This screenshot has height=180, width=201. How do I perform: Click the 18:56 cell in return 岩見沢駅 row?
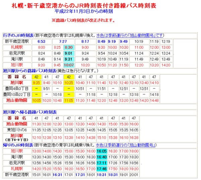point(134,163)
